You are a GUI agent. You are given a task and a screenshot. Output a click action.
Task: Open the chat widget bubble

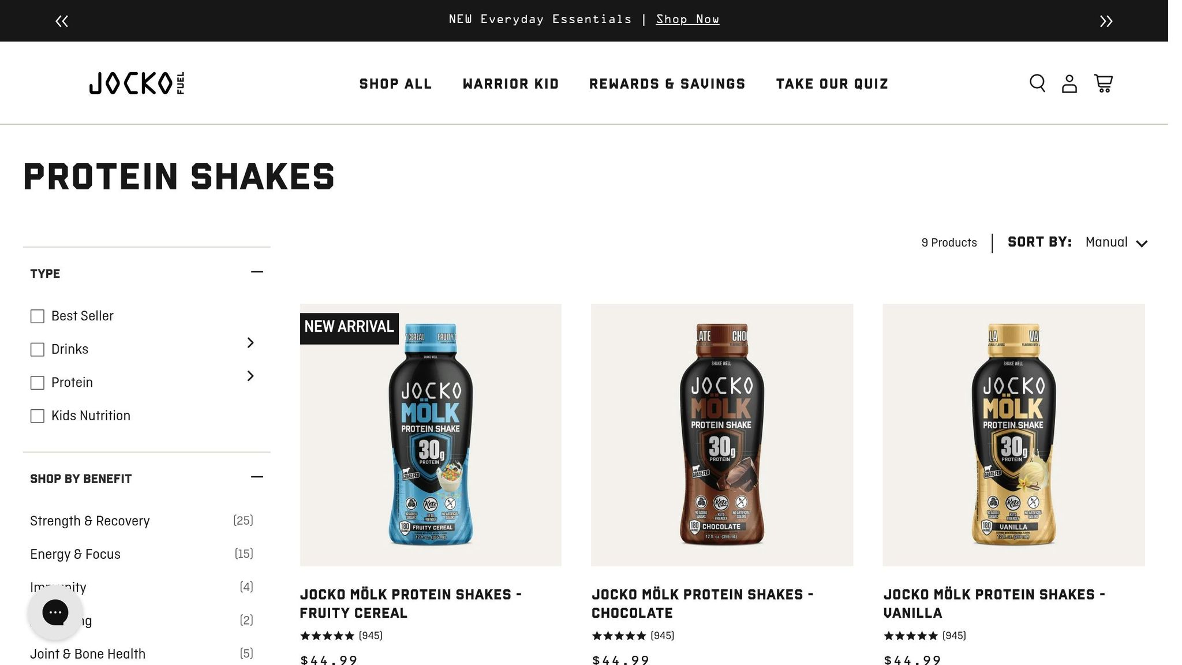(55, 612)
